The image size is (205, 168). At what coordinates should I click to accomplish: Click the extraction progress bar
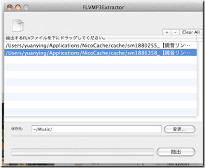pyautogui.click(x=83, y=152)
